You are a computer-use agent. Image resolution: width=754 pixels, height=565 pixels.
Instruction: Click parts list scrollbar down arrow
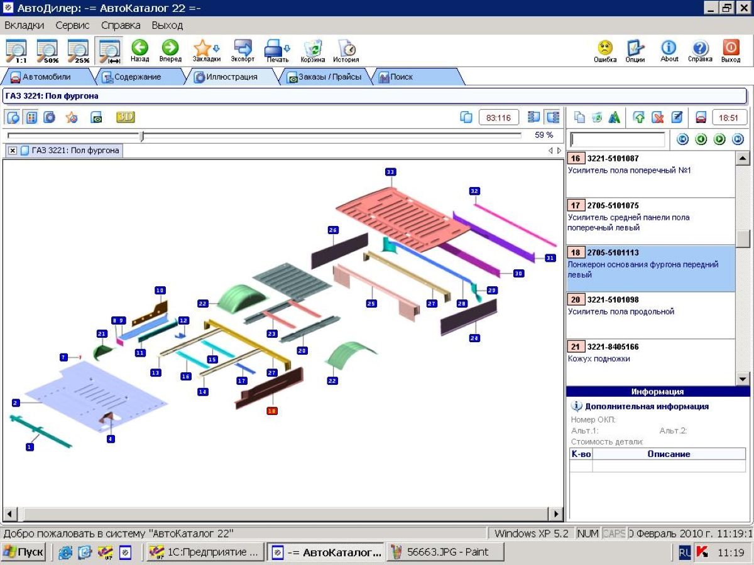pos(743,379)
